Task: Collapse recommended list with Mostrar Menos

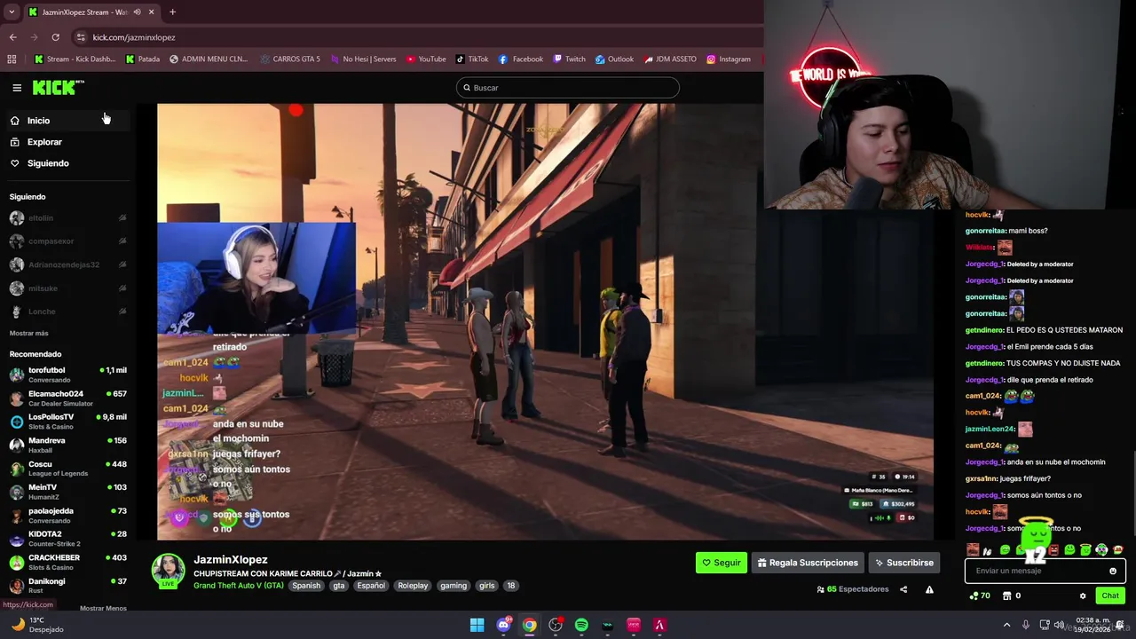Action: point(103,608)
